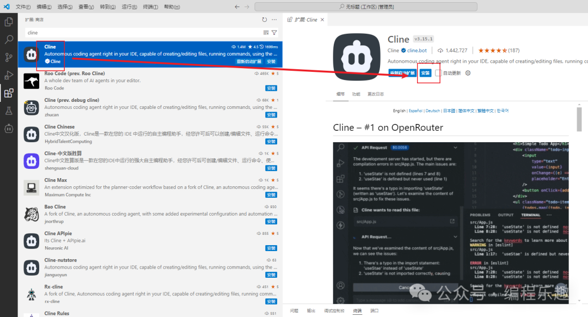The width and height of the screenshot is (588, 317).
Task: Select the Cline-中文版胜算 extension
Action: 150,161
